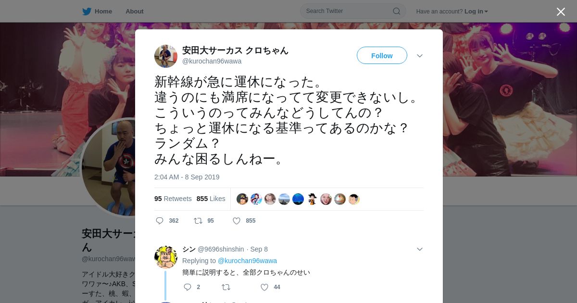Open the Log in dropdown

476,12
